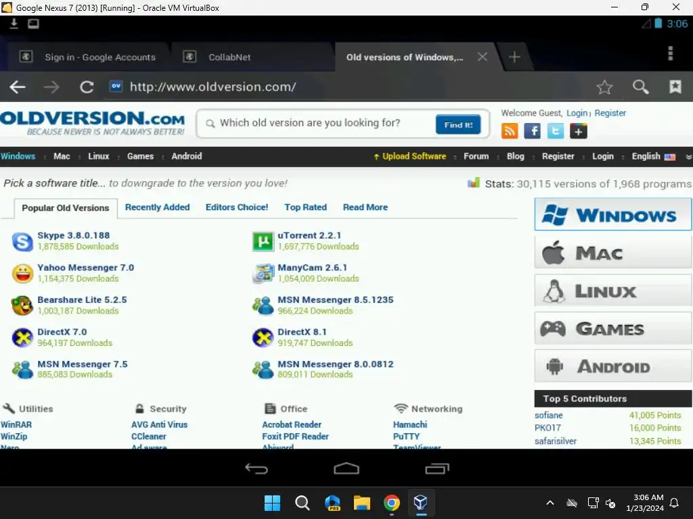Open browser search magnifier icon
The image size is (693, 519).
coord(640,87)
